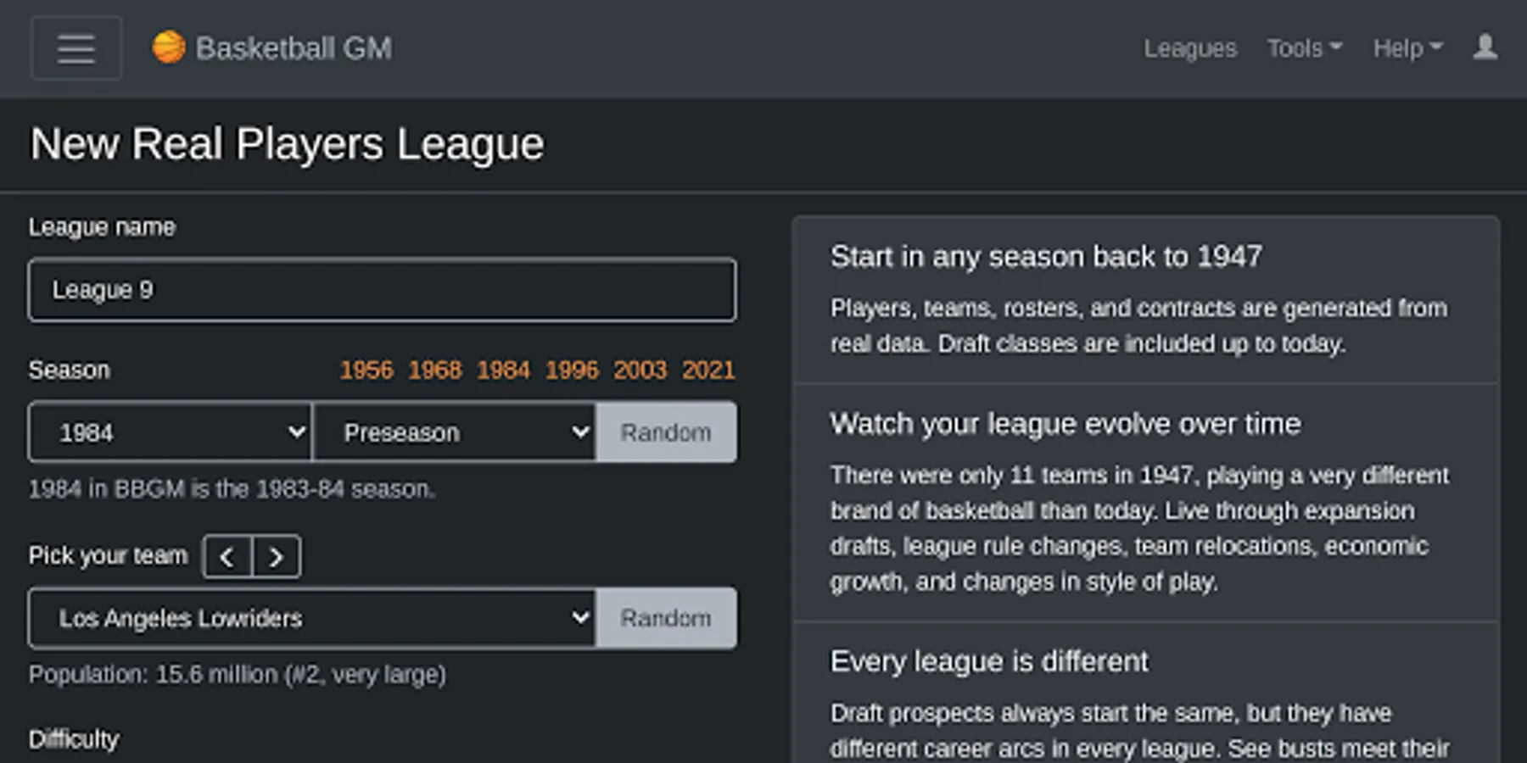Select the 2003 season shortcut link
Viewport: 1527px width, 763px height.
pos(640,370)
